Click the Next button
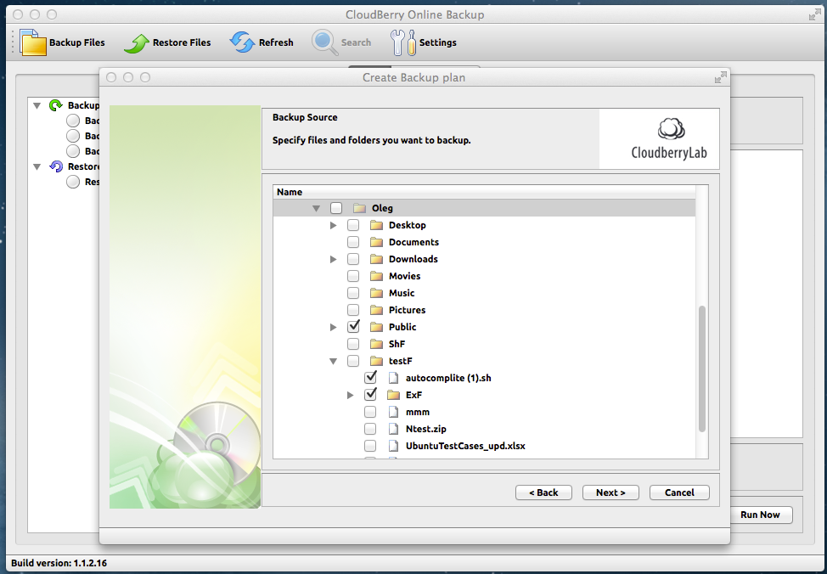 pyautogui.click(x=610, y=492)
